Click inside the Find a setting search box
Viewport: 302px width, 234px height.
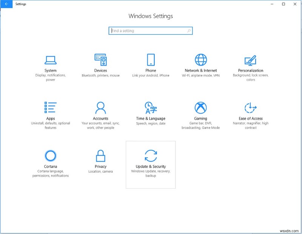(147, 31)
